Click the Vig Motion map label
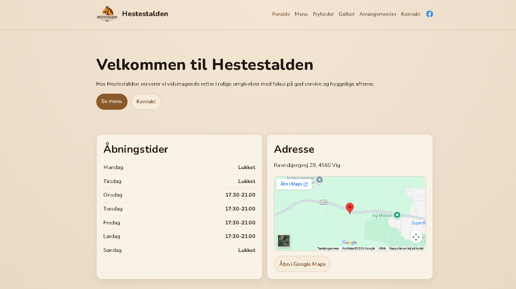 (x=382, y=215)
